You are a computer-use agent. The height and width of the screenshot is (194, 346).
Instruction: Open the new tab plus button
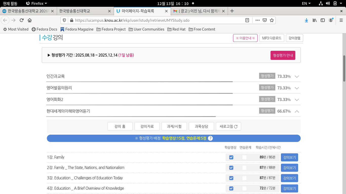232,11
